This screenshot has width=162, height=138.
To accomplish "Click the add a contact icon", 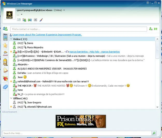I will pos(151,29).
